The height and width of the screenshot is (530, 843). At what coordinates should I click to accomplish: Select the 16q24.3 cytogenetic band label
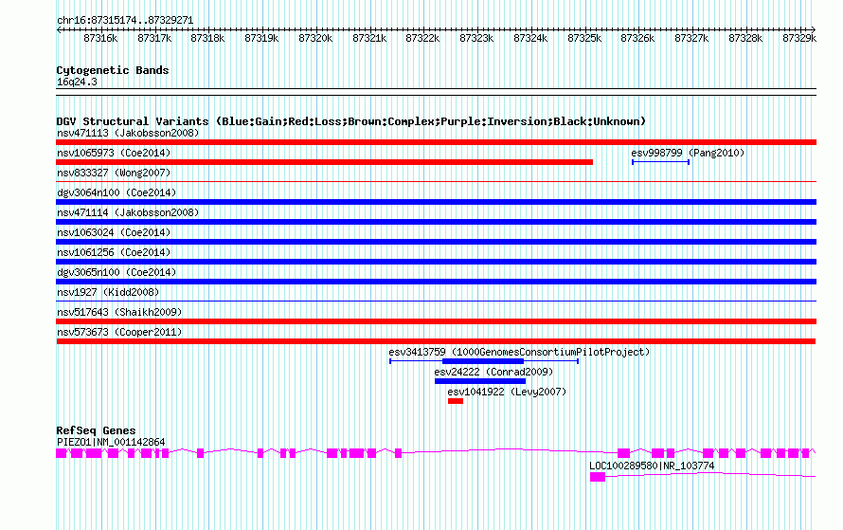click(77, 82)
